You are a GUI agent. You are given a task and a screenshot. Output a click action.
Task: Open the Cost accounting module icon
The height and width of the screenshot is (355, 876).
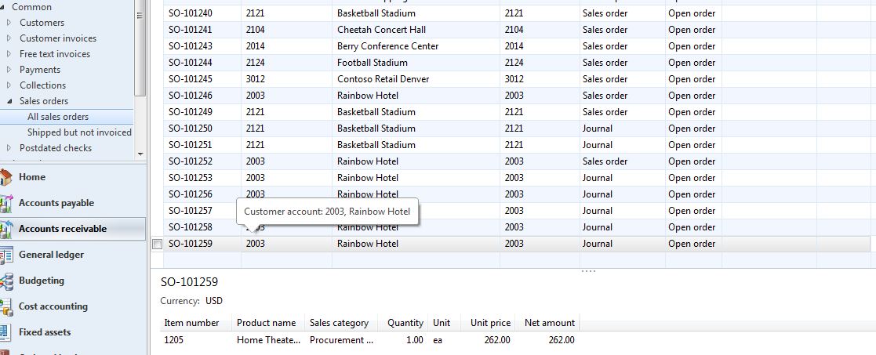coord(6,307)
